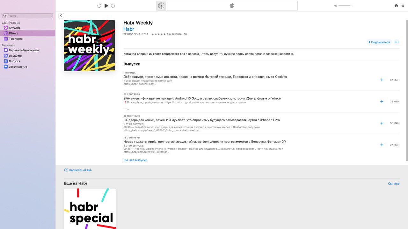
Task: Click the play button in the toolbar
Action: pos(106,6)
